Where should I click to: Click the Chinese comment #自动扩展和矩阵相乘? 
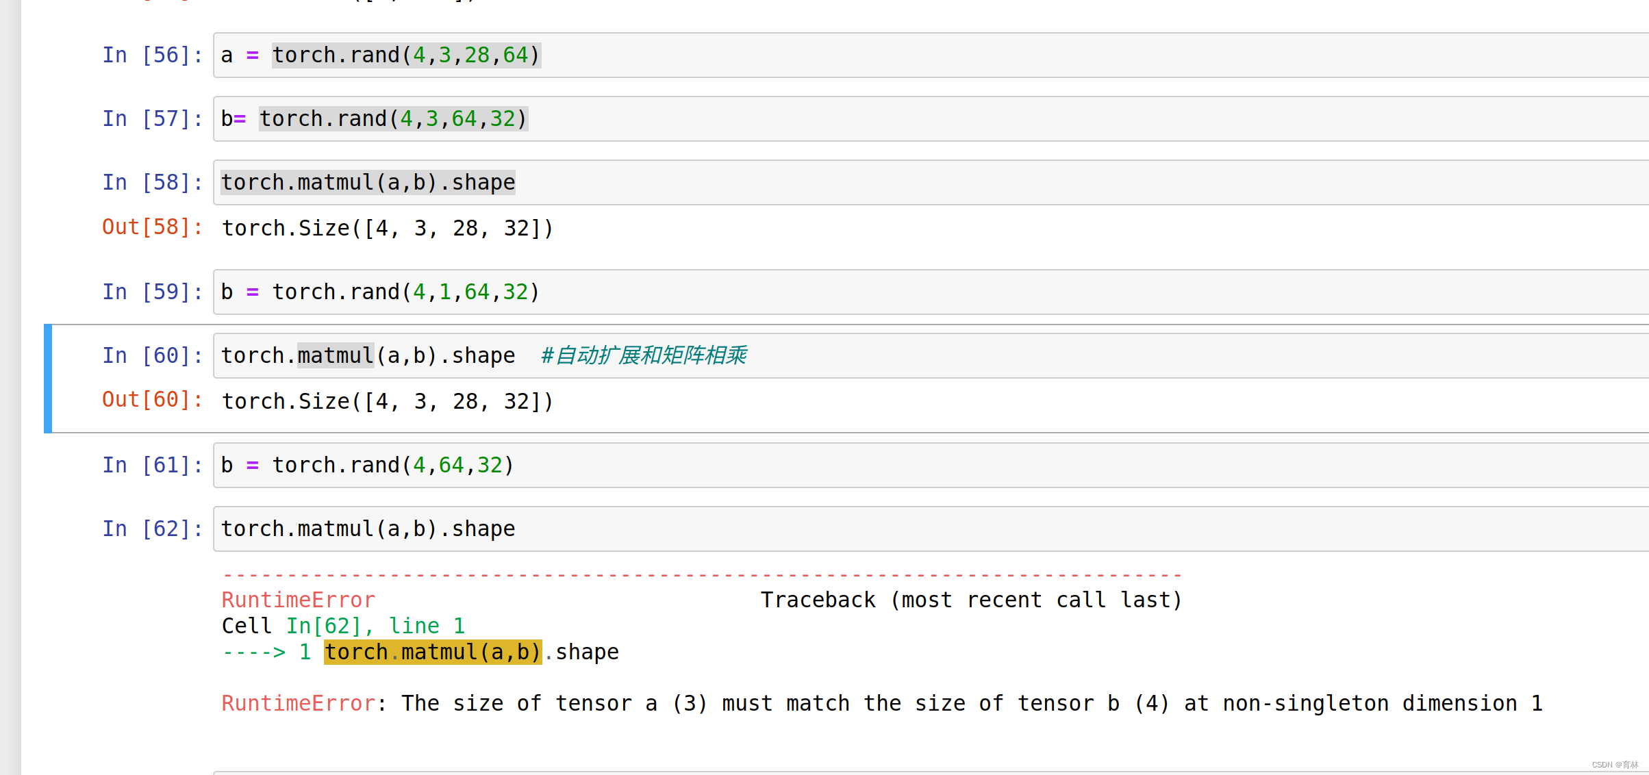click(644, 355)
